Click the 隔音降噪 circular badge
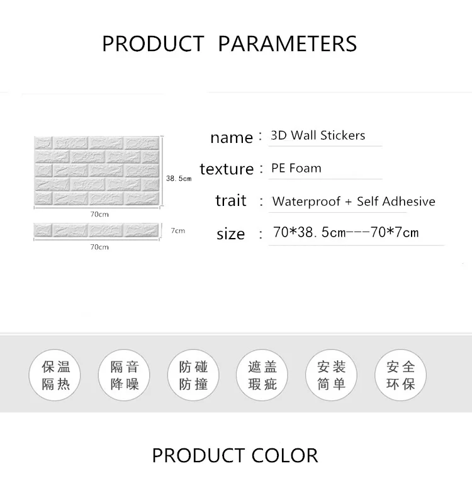The height and width of the screenshot is (483, 472). point(124,375)
